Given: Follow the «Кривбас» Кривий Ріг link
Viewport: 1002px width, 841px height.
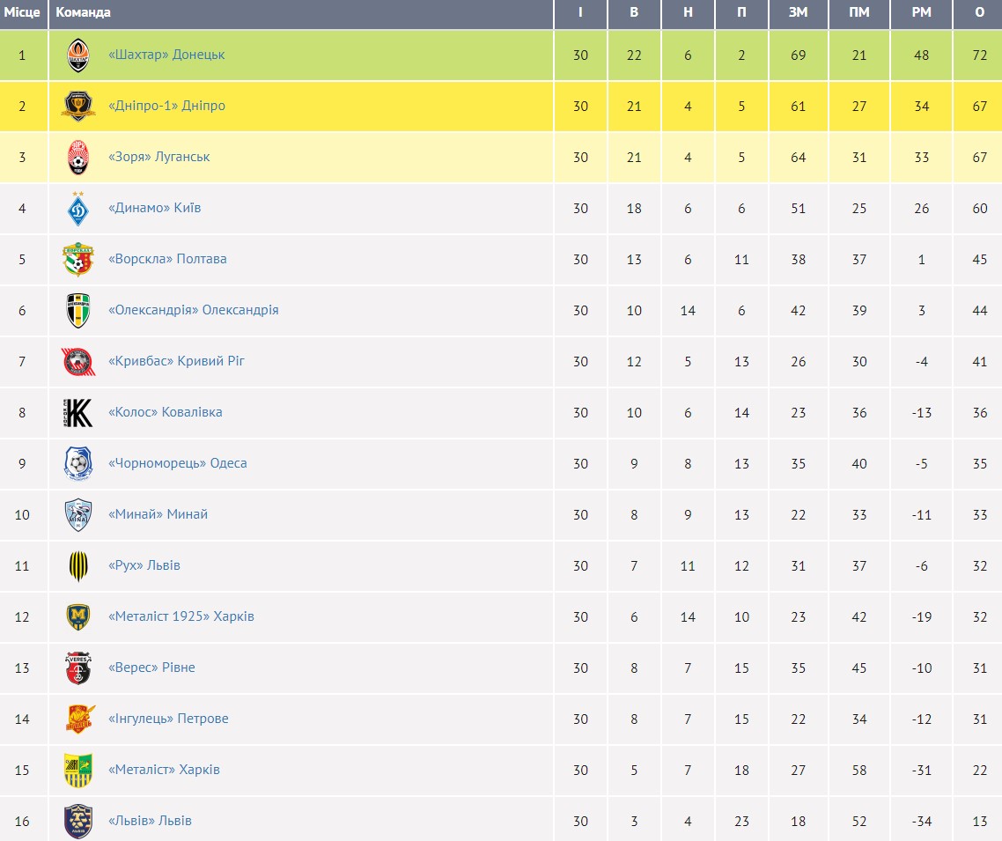Looking at the screenshot, I should point(176,361).
